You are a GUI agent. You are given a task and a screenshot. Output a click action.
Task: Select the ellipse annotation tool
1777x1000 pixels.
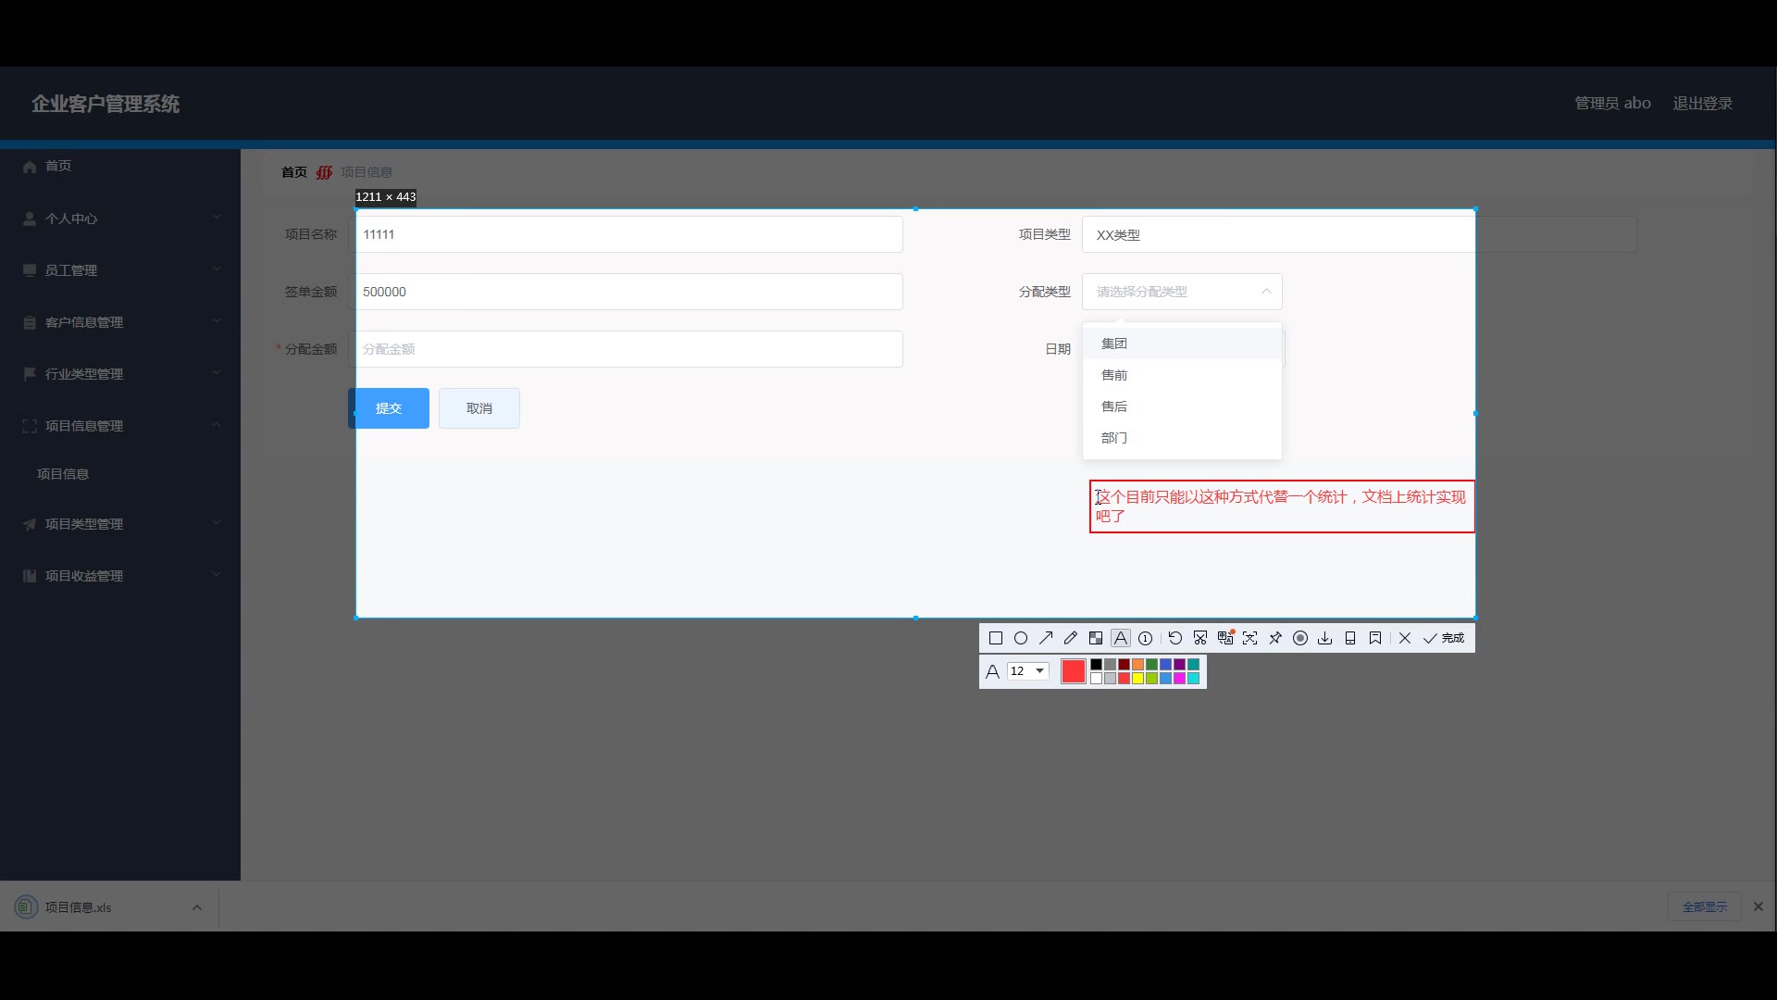(1021, 638)
